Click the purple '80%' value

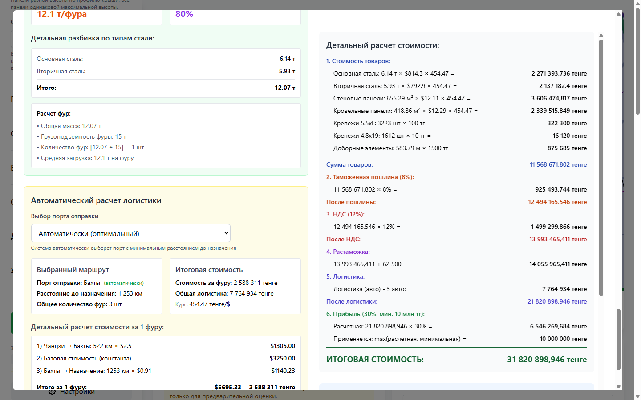[184, 14]
